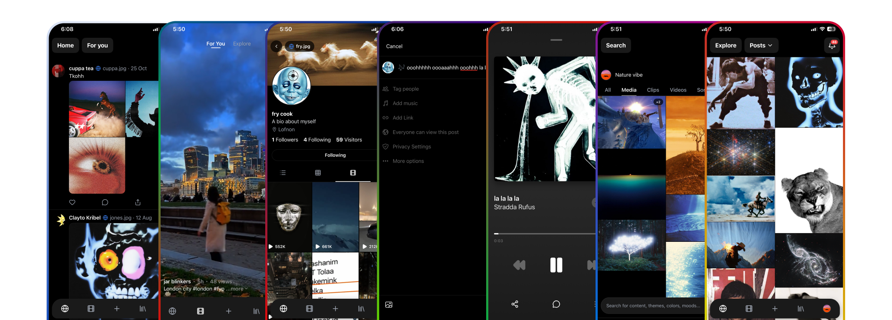This screenshot has height=320, width=892.
Task: Like the cuppa tea post with heart icon
Action: point(72,202)
